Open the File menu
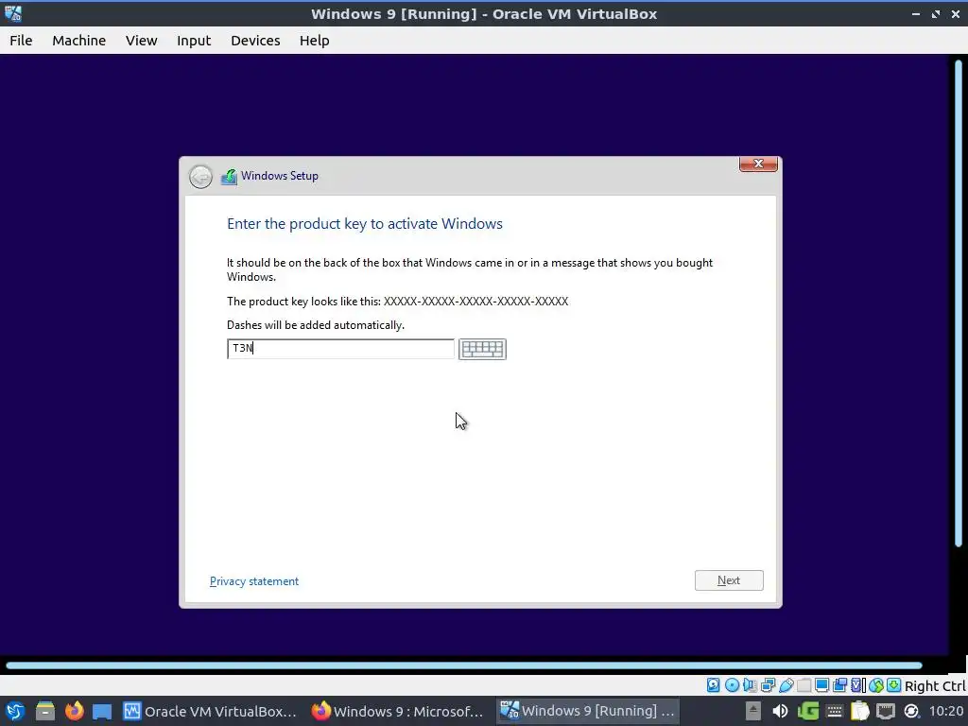The height and width of the screenshot is (726, 968). pyautogui.click(x=21, y=40)
